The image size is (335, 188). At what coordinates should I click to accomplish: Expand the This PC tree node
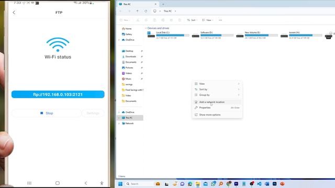click(x=119, y=118)
